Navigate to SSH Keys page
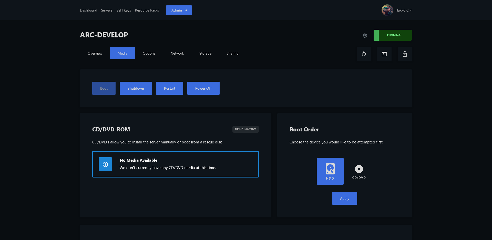This screenshot has height=240, width=492. [x=124, y=10]
